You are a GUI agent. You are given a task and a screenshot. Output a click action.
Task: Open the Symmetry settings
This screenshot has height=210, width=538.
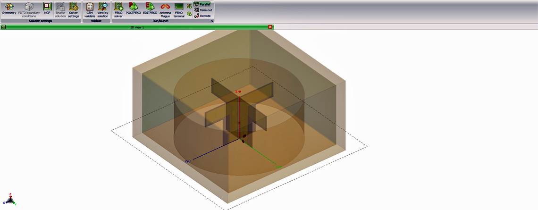9,9
